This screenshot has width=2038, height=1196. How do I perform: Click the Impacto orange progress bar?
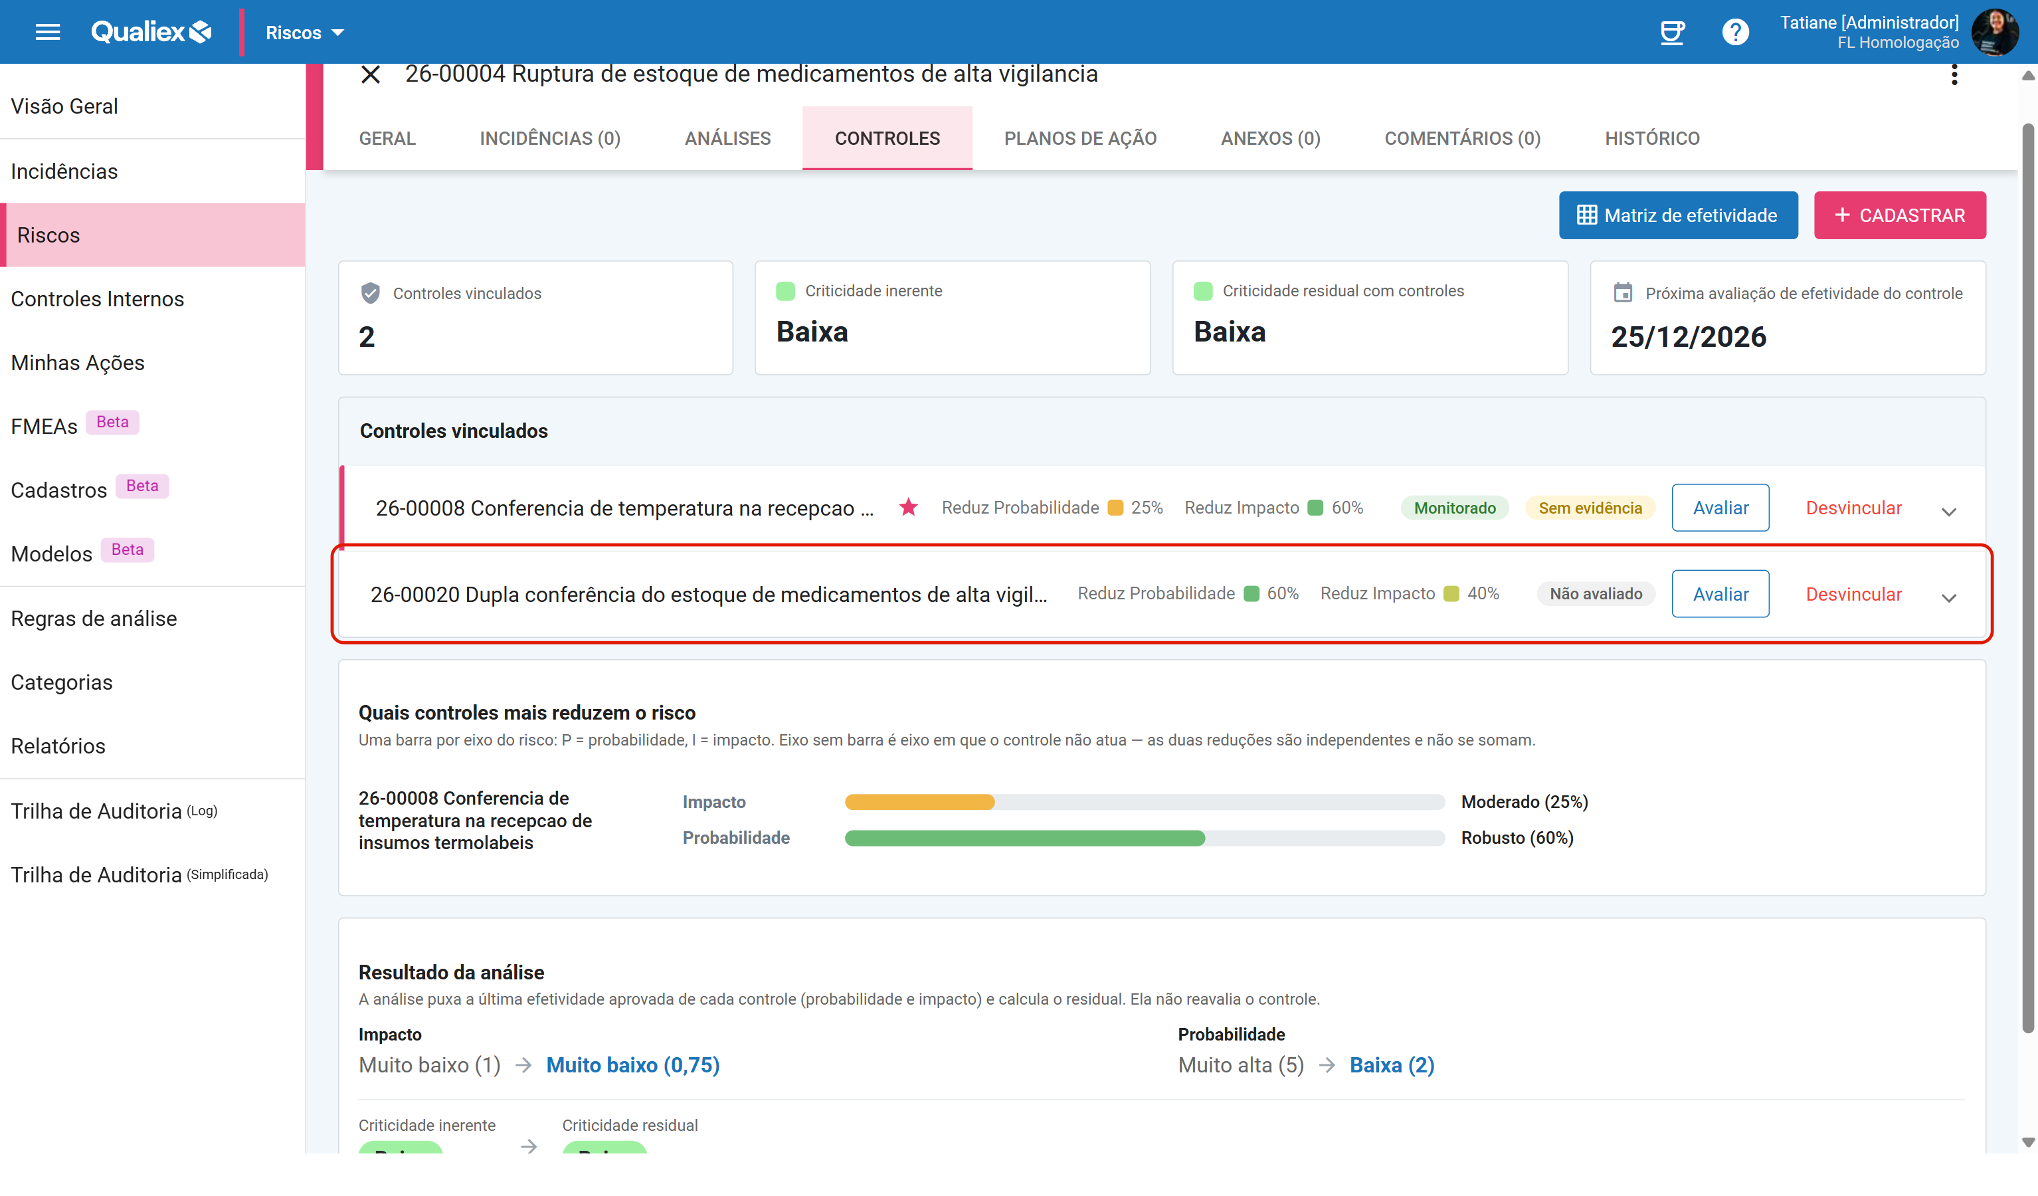click(x=919, y=802)
